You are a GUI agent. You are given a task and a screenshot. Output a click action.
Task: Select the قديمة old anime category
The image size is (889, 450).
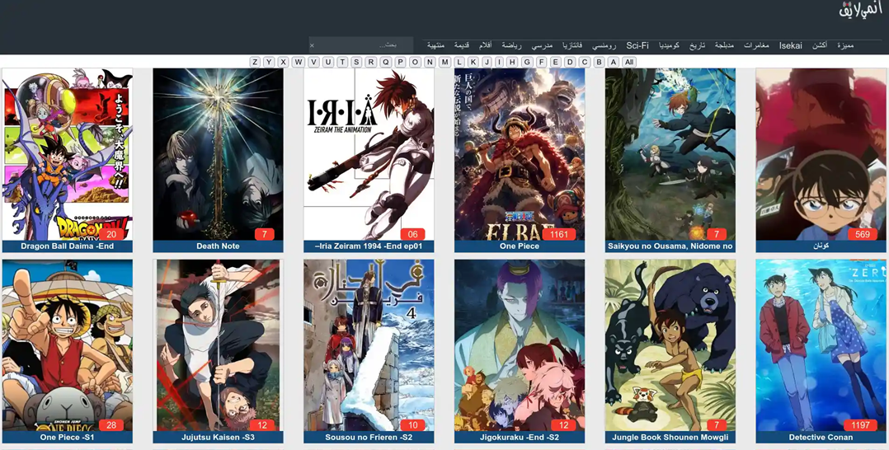click(462, 45)
